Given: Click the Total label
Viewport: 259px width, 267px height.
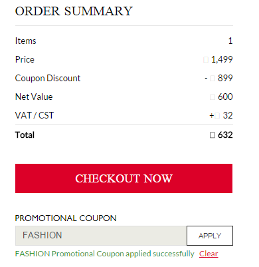Looking at the screenshot, I should 25,135.
